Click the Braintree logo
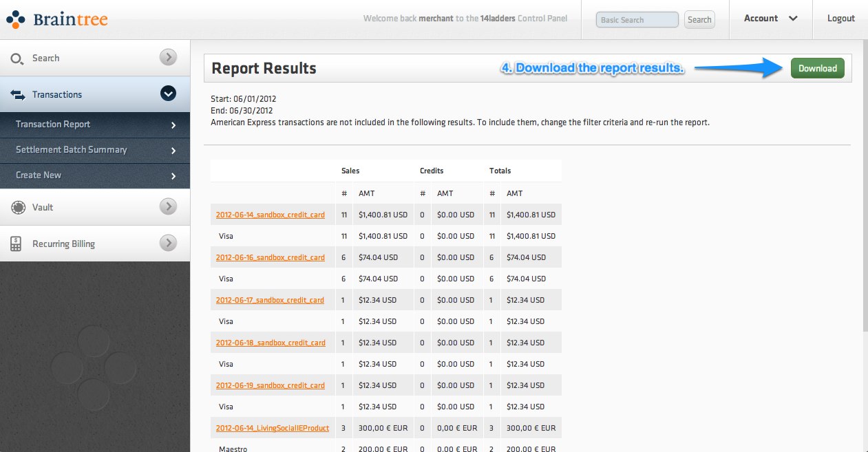This screenshot has width=868, height=452. click(57, 19)
